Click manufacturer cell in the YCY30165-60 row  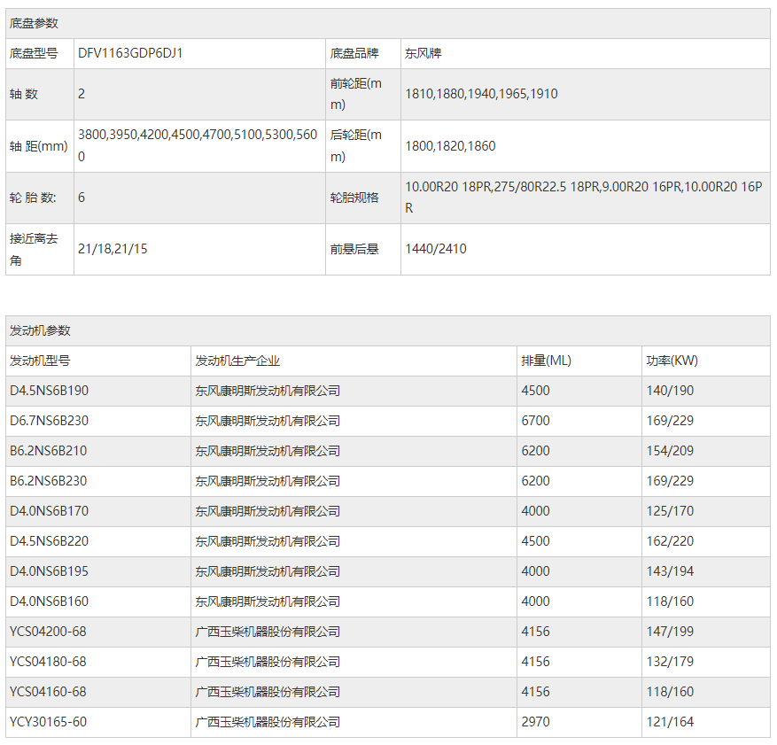tap(268, 722)
